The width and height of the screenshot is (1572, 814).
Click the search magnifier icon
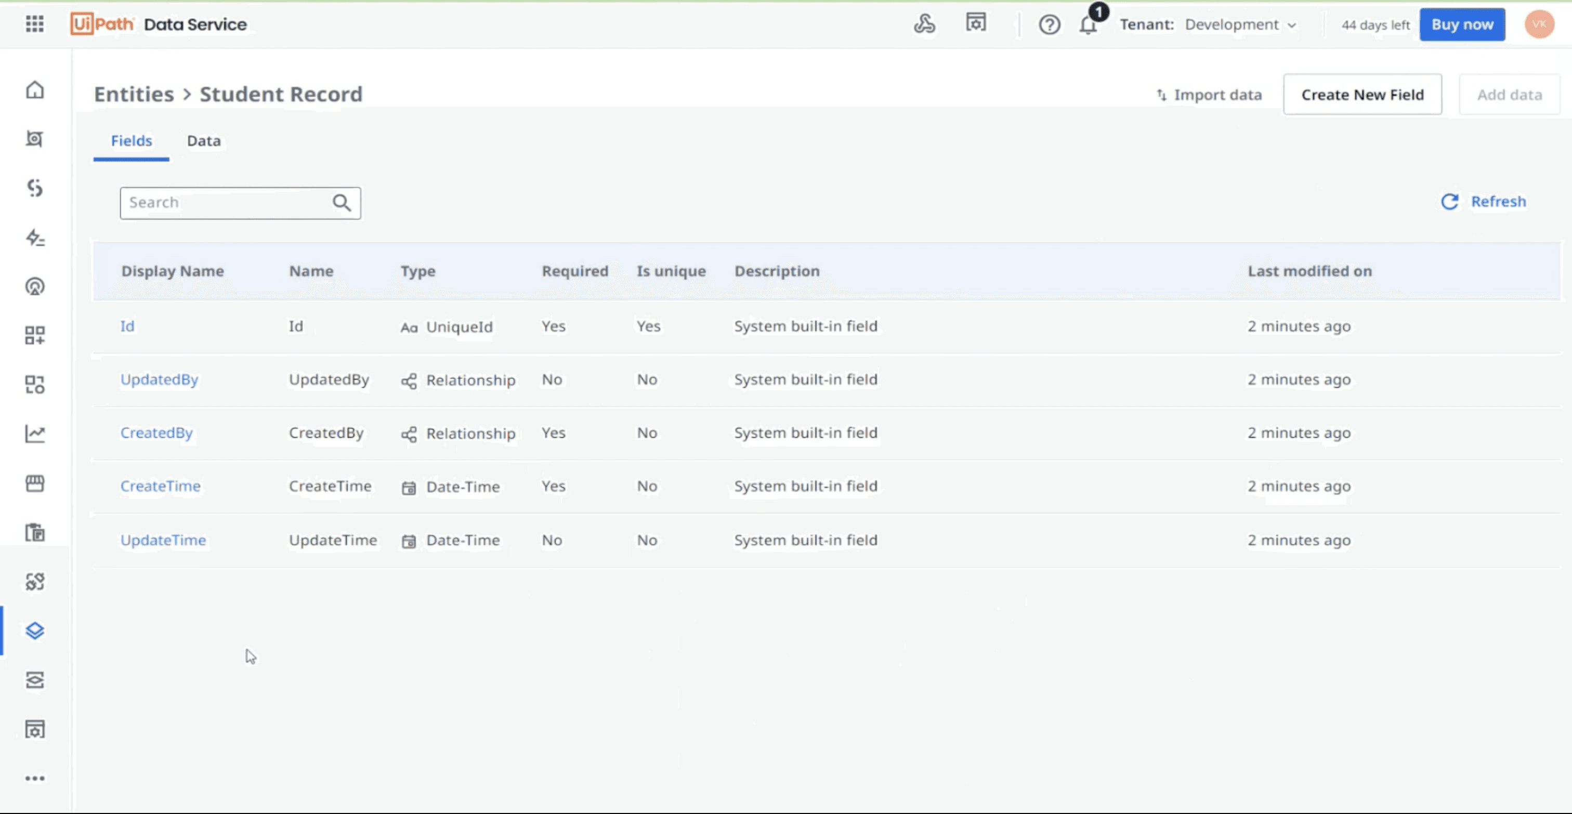342,203
